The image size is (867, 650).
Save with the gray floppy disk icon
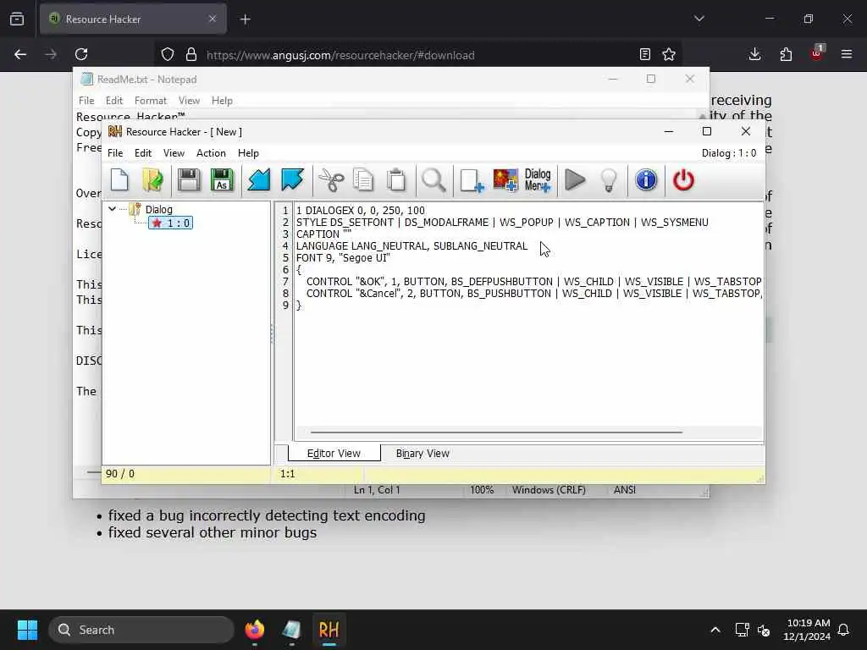189,180
